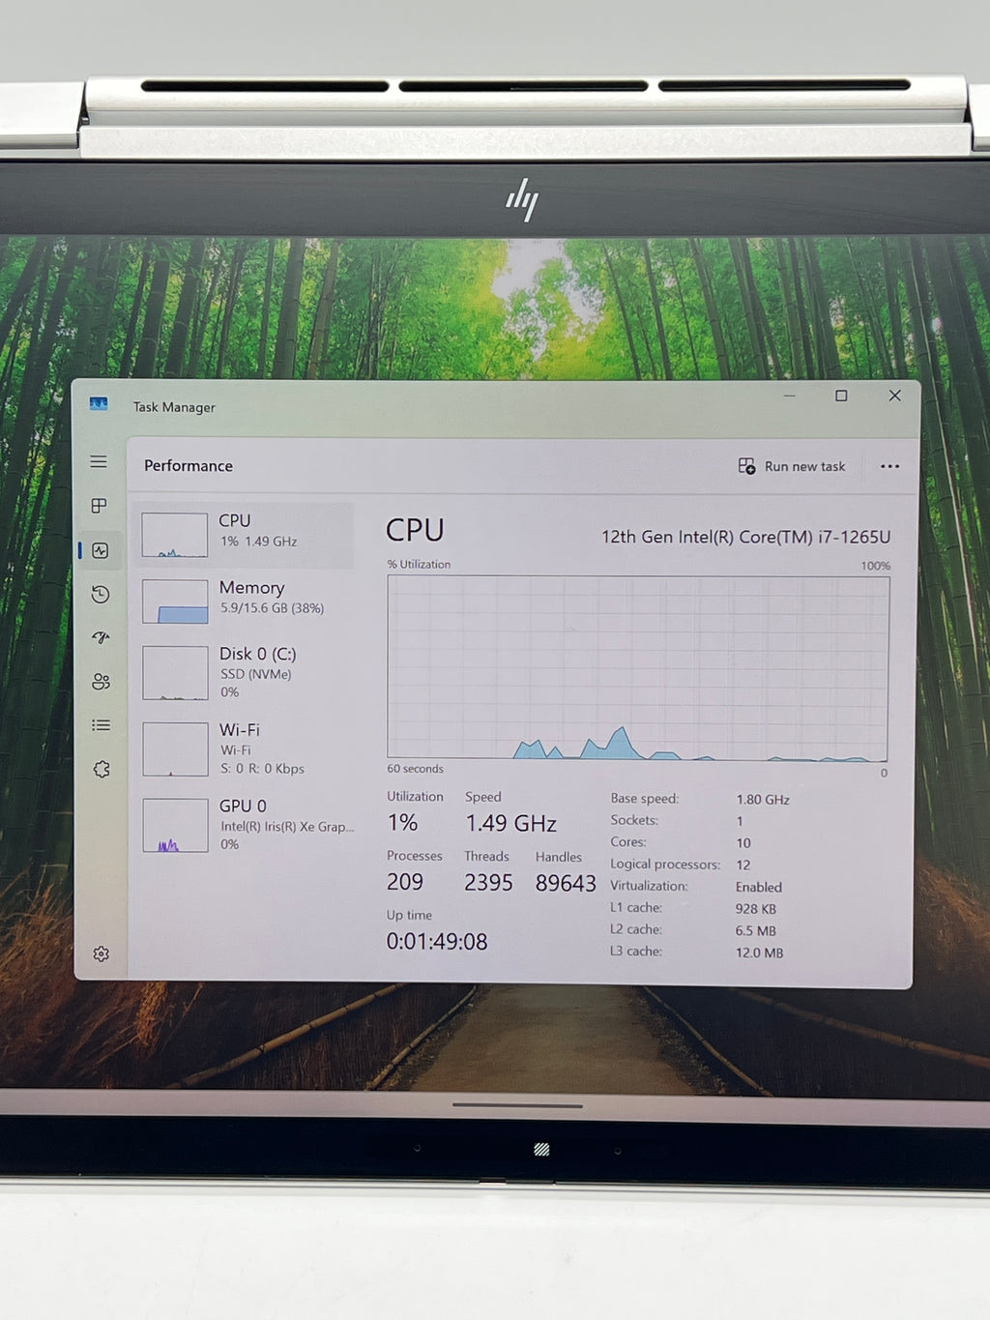Viewport: 990px width, 1320px height.
Task: Click the Task Manager title text
Action: click(x=174, y=407)
